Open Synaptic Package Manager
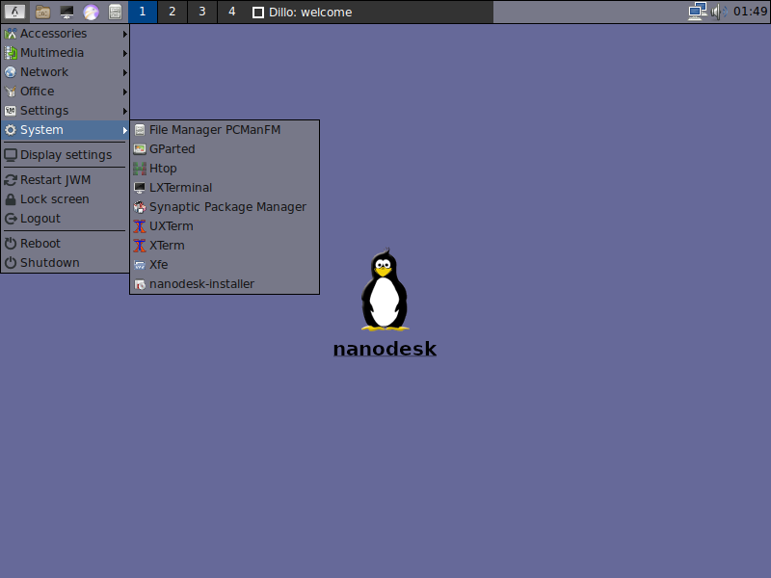Image resolution: width=771 pixels, height=578 pixels. tap(225, 207)
